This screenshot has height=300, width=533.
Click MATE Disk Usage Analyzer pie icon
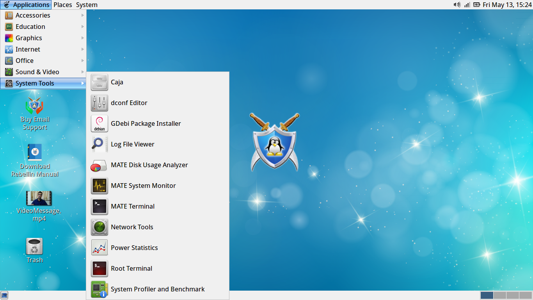[99, 165]
